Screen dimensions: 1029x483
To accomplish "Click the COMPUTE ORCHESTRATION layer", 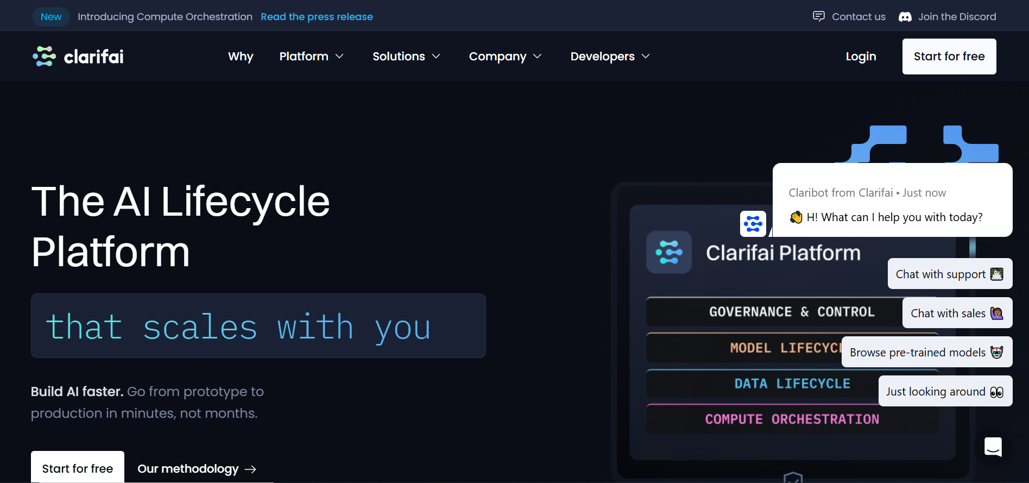I will click(792, 419).
